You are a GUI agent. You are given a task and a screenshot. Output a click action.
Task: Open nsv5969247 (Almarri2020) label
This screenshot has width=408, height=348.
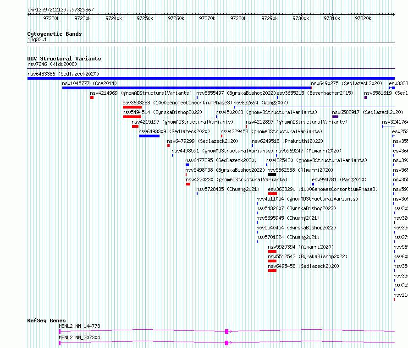click(x=309, y=151)
